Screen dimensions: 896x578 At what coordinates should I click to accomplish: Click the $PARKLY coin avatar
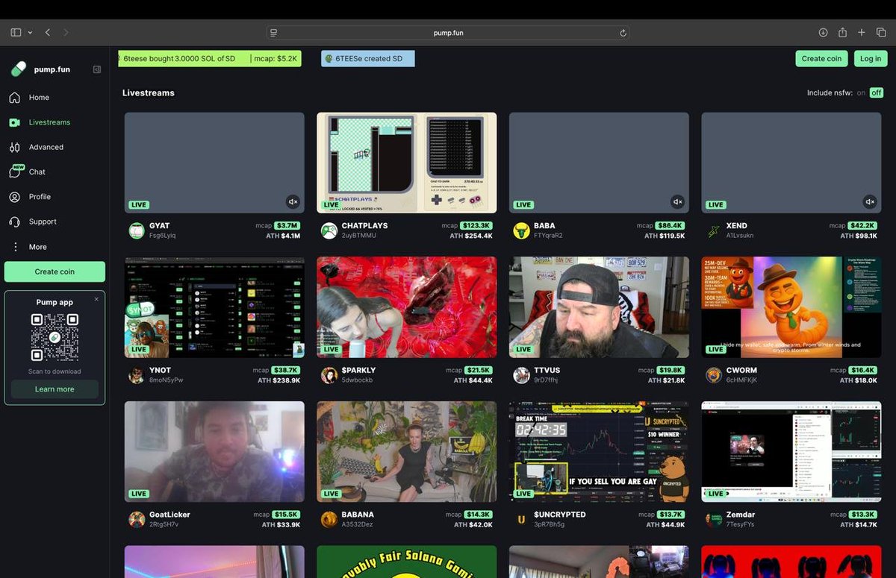329,375
